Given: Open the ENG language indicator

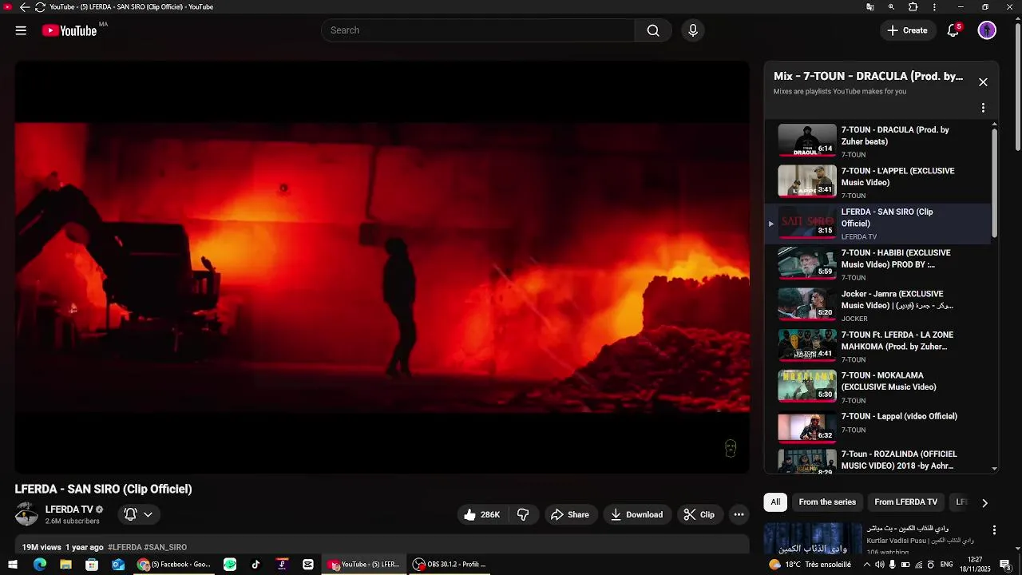Looking at the screenshot, I should 946,565.
